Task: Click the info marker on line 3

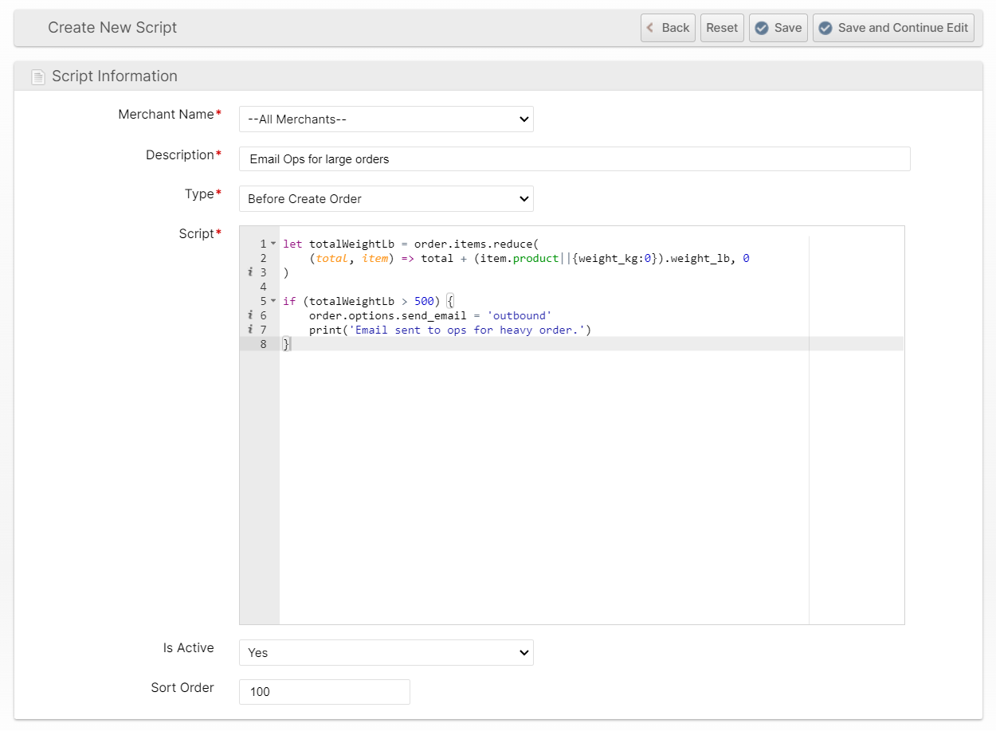Action: [251, 272]
